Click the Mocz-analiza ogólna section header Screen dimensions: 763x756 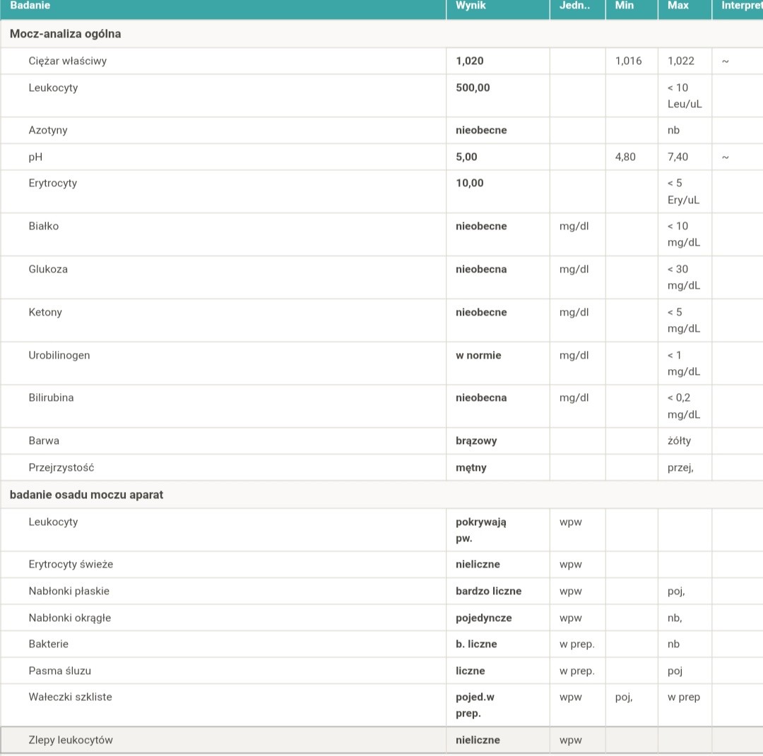pos(65,34)
